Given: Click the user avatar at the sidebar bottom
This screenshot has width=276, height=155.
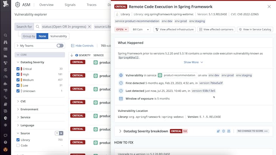Looking at the screenshot, I should (5, 150).
